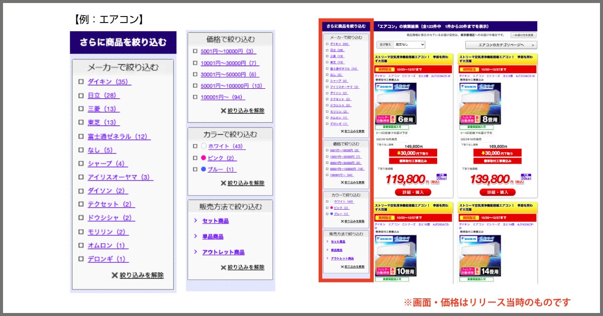Click the 価格で絞り込む heading in enlarged panel
Viewport: 603px width, 316px height.
click(x=231, y=39)
